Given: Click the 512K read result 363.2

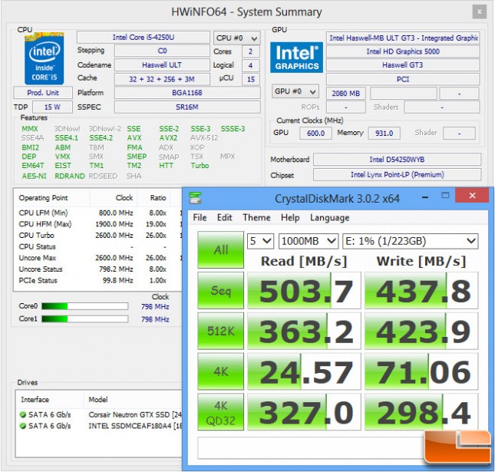Looking at the screenshot, I should click(x=304, y=331).
